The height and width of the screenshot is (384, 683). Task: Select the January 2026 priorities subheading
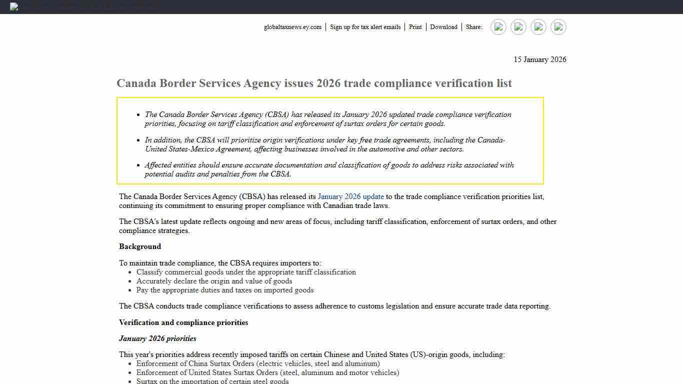[x=157, y=338]
